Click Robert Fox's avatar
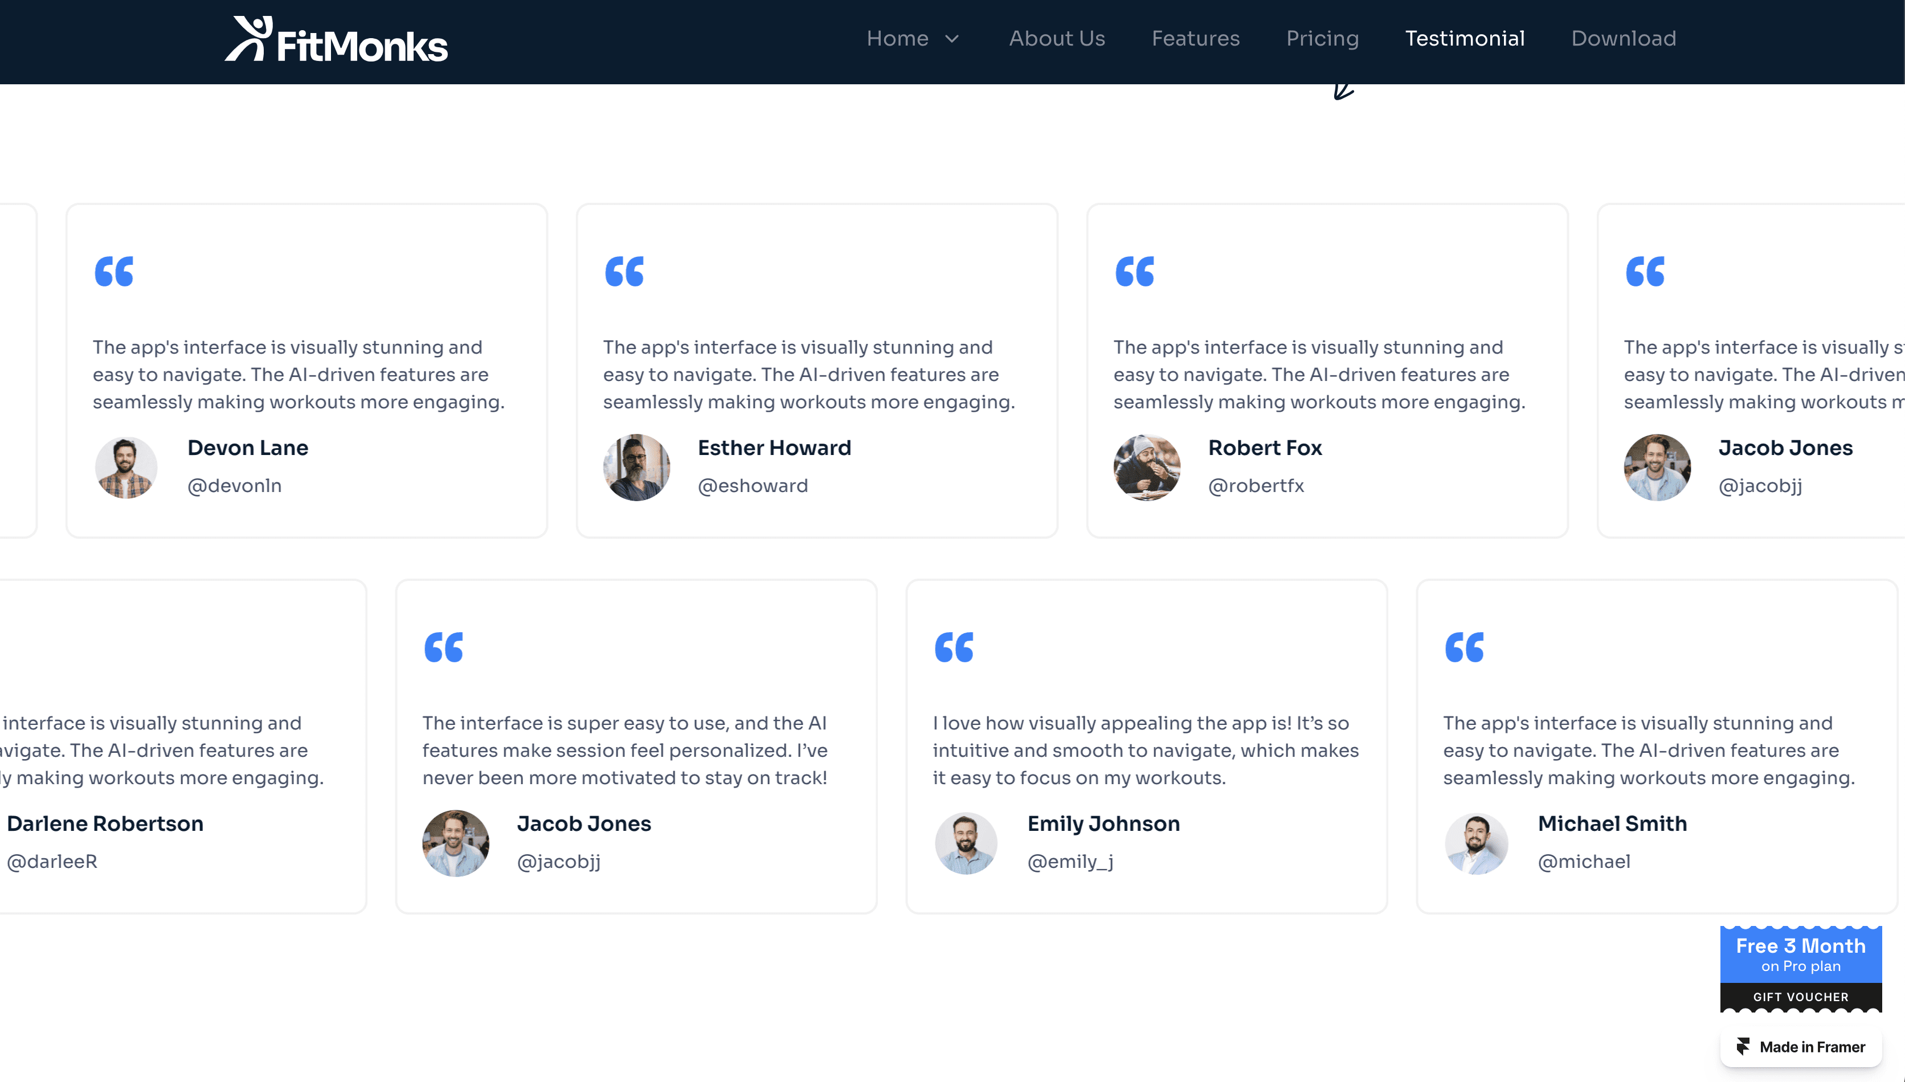Viewport: 1905px width, 1082px height. pos(1146,468)
